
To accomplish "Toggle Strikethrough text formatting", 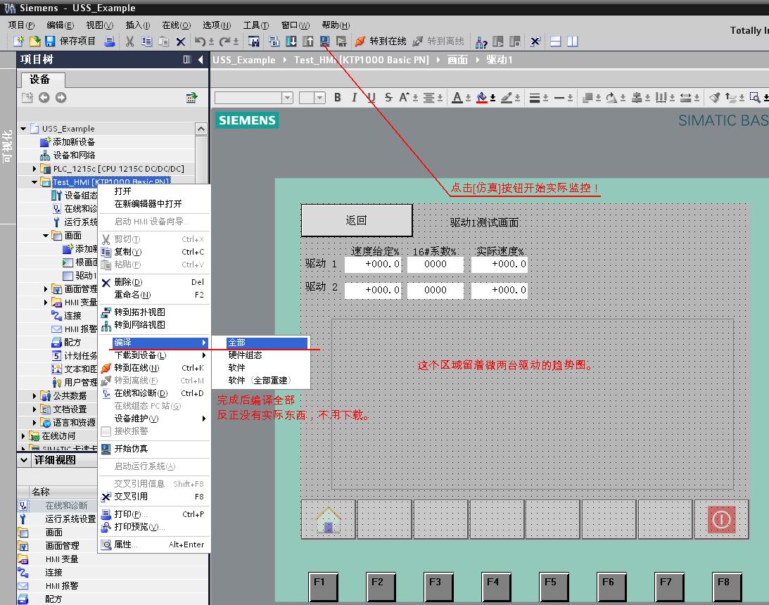I will pos(388,98).
